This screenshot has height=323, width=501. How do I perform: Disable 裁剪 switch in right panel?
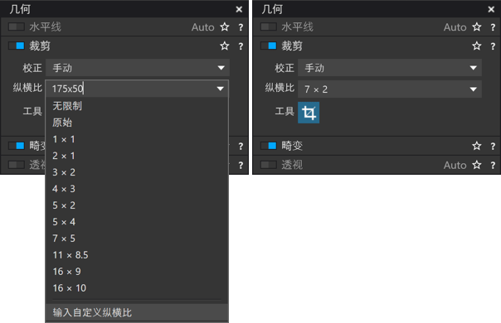coord(269,46)
